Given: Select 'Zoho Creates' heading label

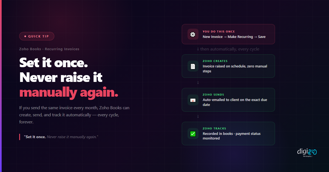Looking at the screenshot, I should [x=215, y=61].
